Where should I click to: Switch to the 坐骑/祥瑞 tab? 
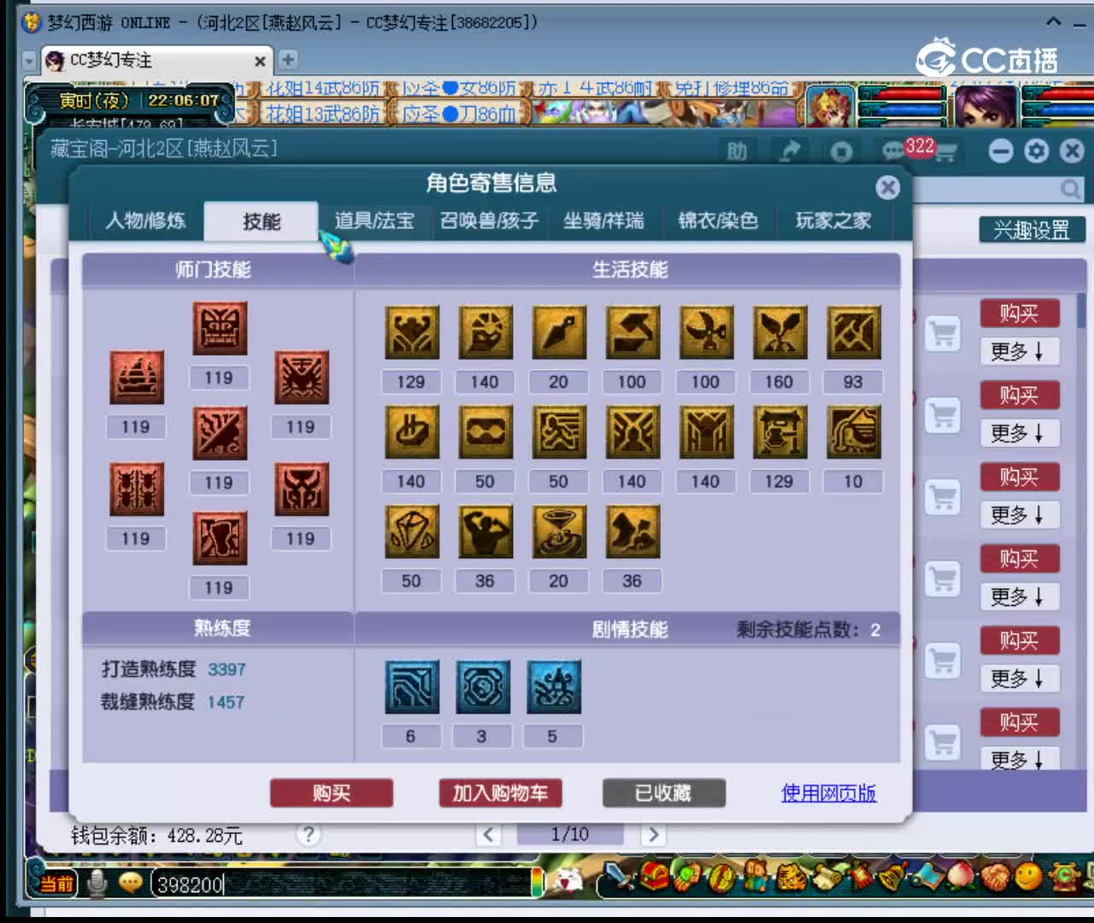tap(603, 221)
